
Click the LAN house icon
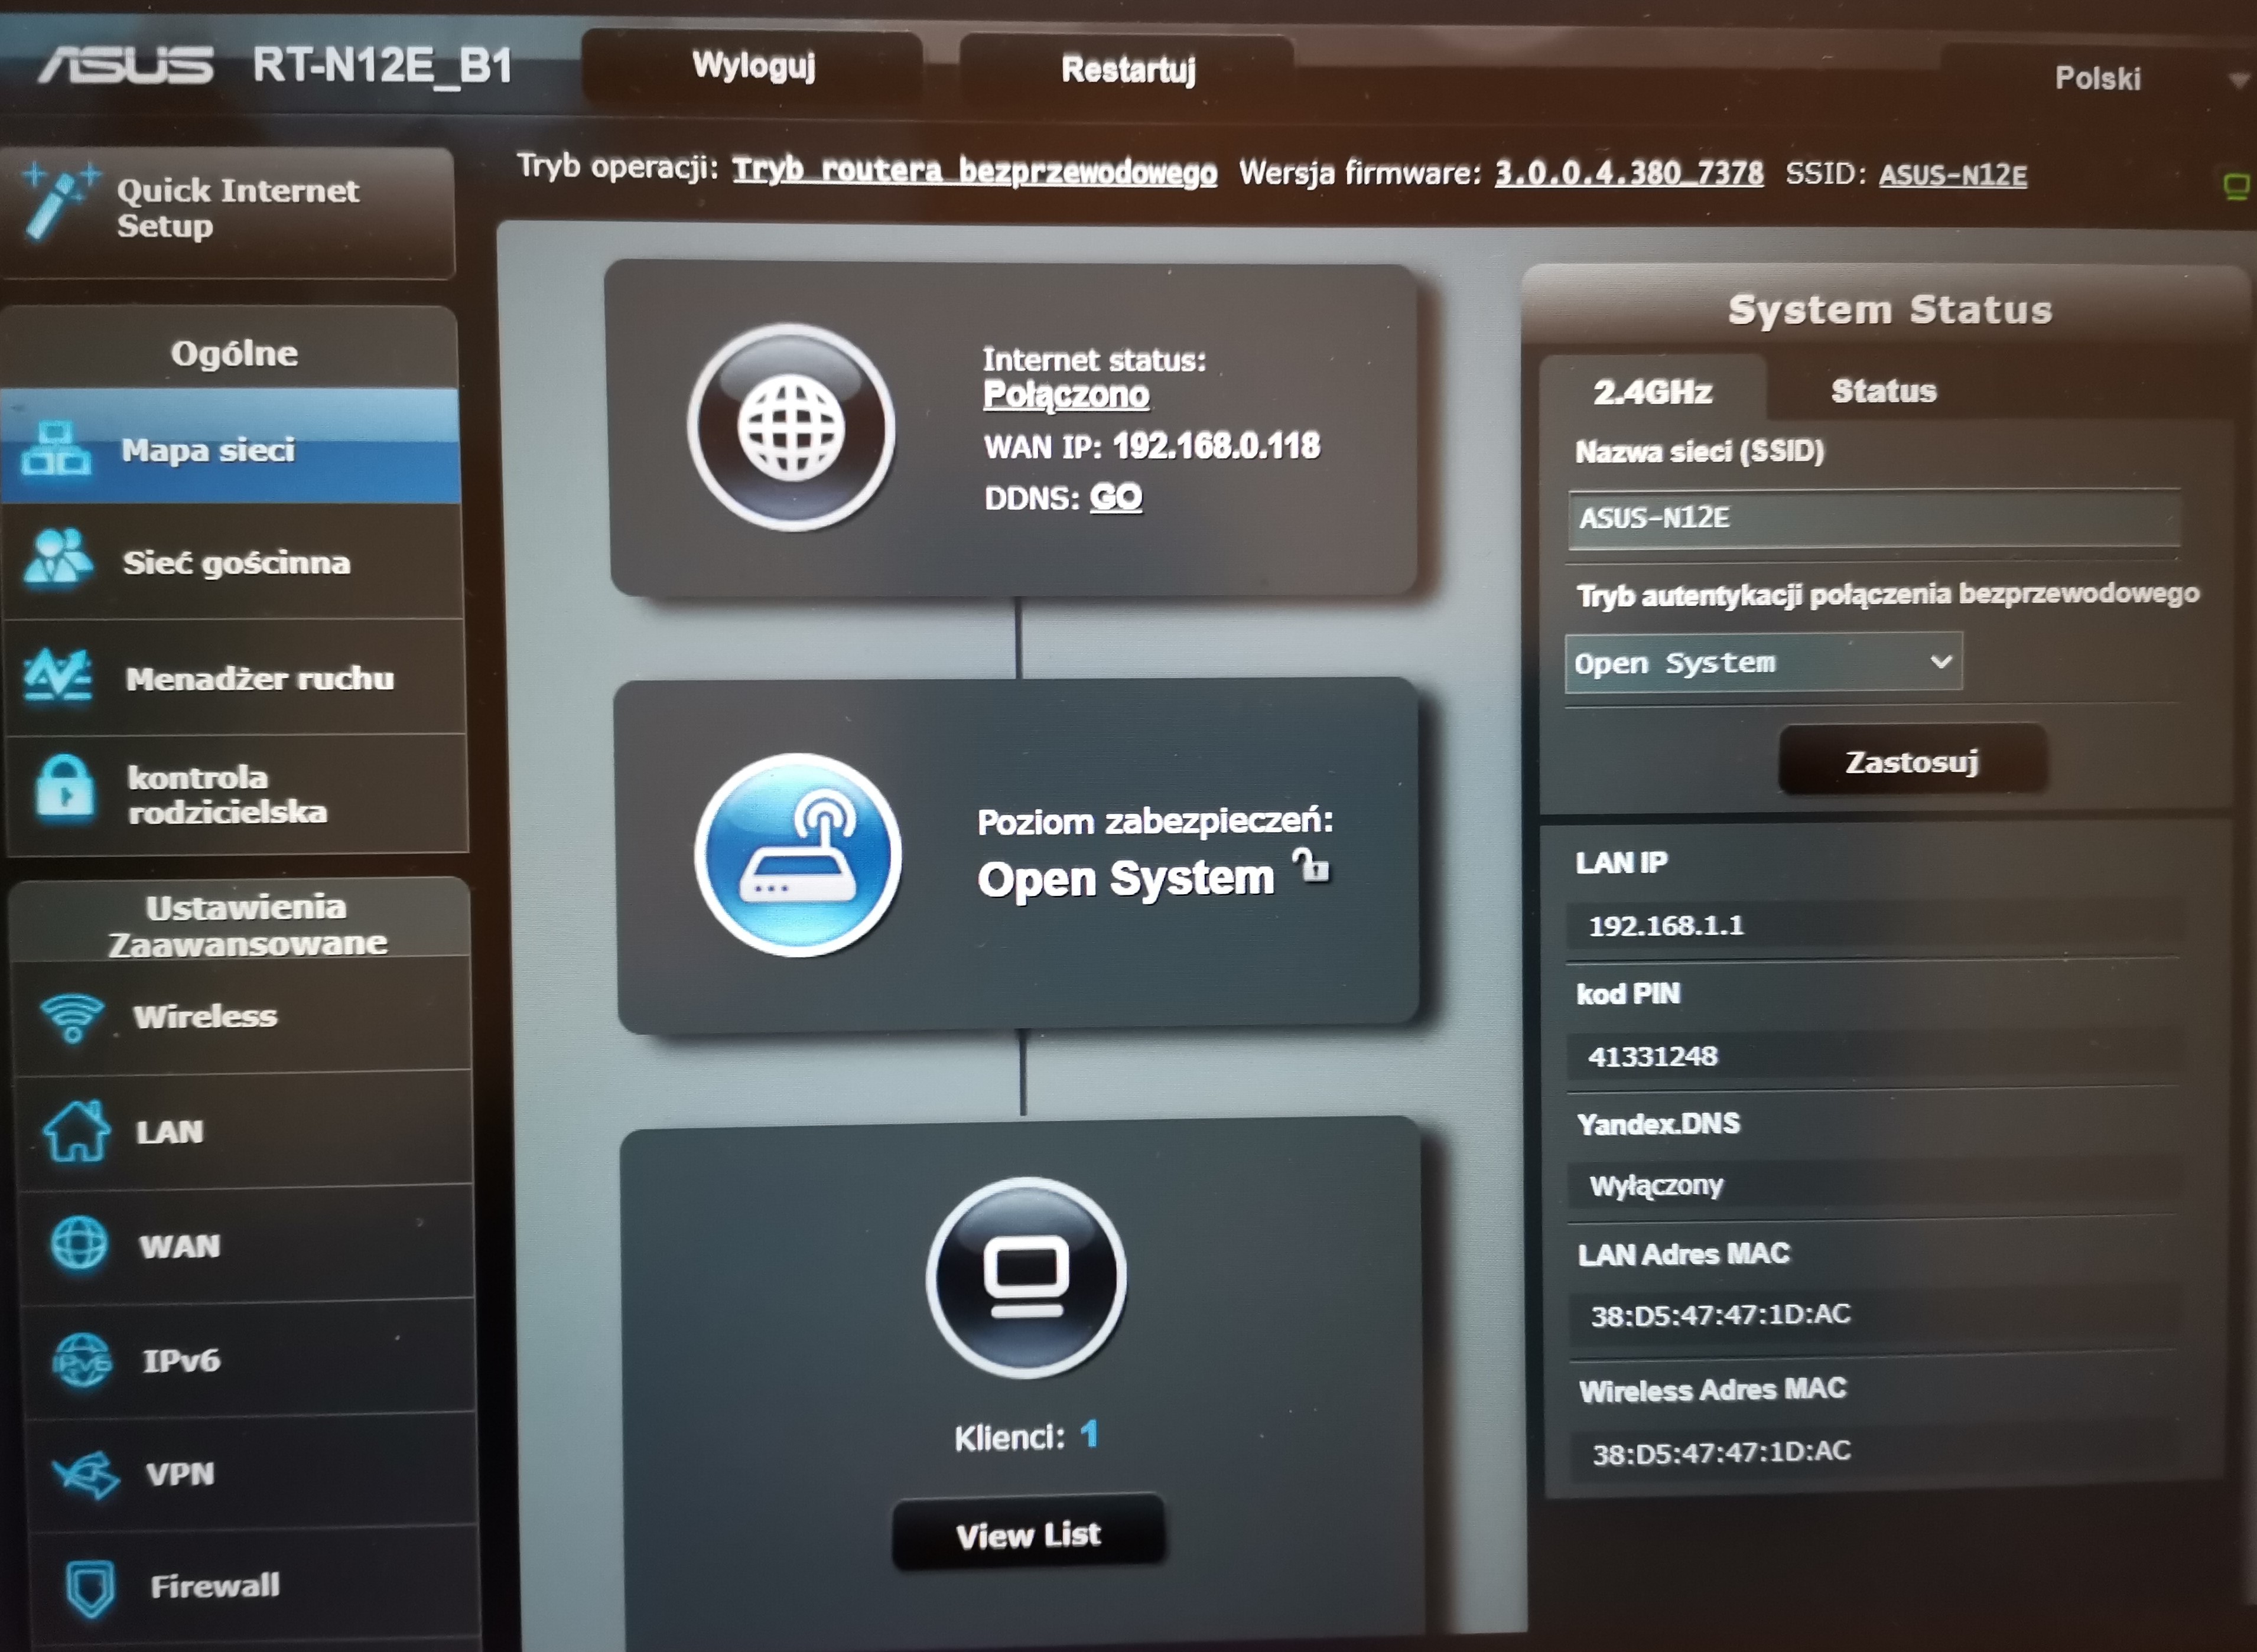coord(76,1131)
